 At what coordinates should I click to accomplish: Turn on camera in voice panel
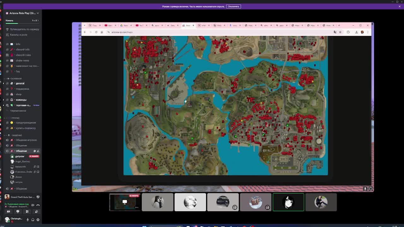[9, 212]
